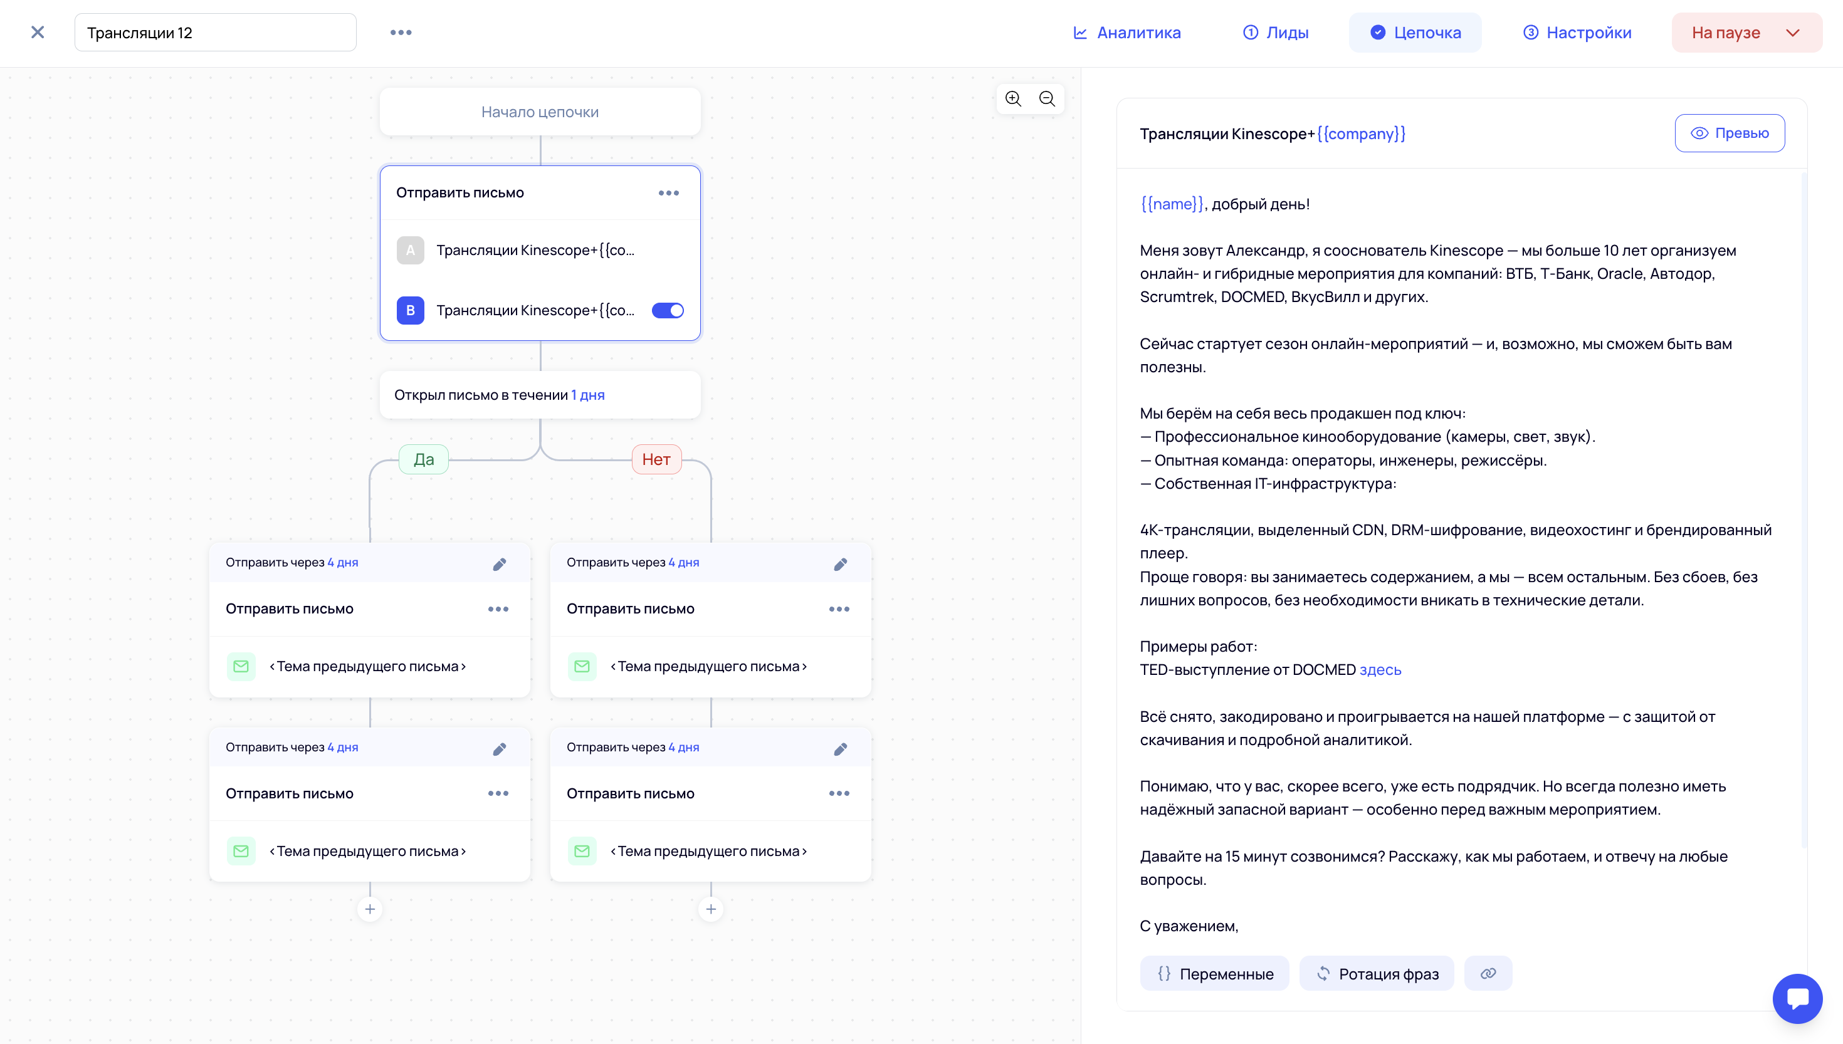Open options of first Нет-branch email block
This screenshot has width=1843, height=1044.
click(839, 610)
